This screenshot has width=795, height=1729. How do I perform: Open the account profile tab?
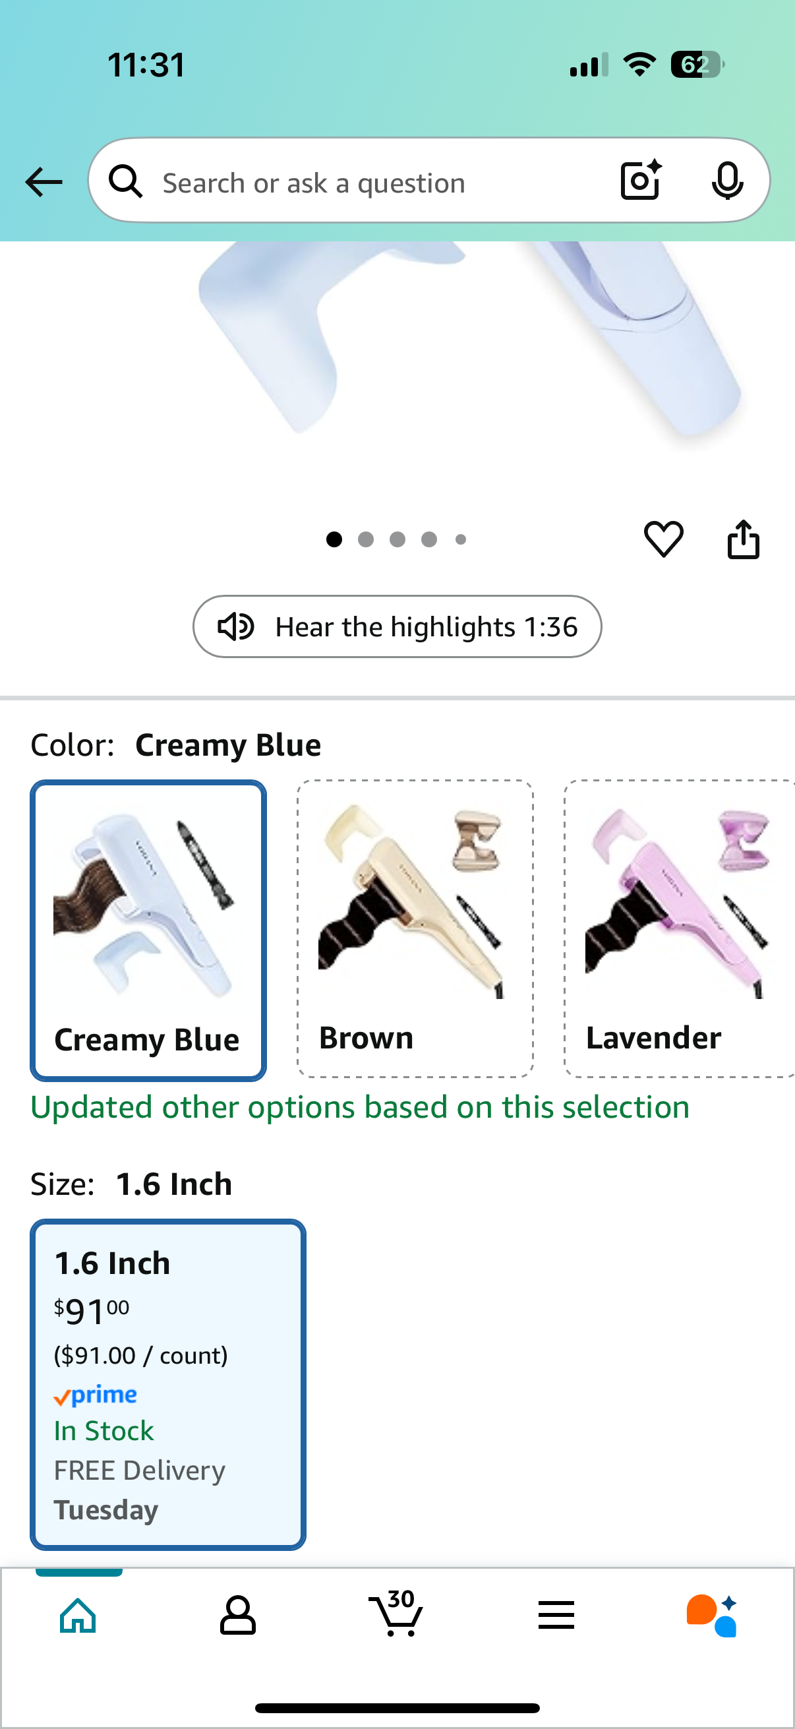(x=237, y=1615)
